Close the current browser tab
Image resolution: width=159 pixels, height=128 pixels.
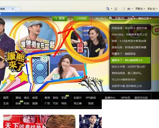(x=12, y=9)
